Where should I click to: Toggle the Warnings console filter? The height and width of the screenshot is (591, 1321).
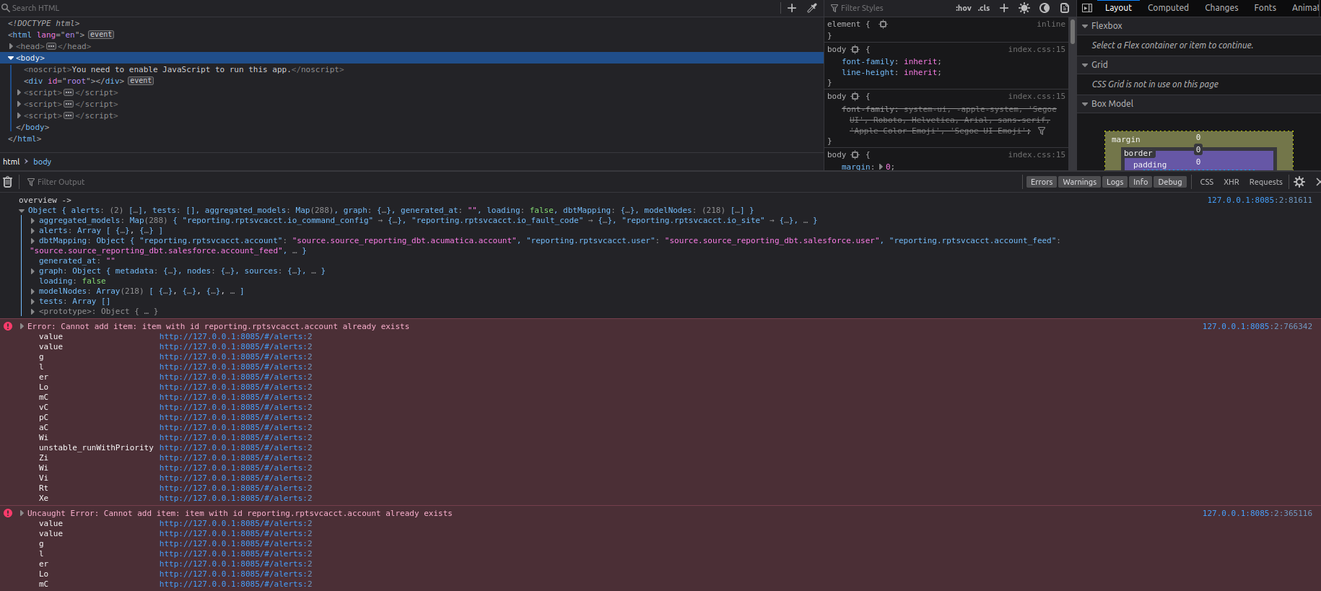coord(1080,182)
